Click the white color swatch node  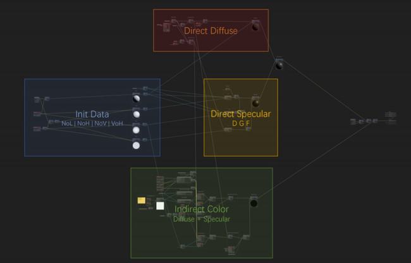[x=160, y=205]
